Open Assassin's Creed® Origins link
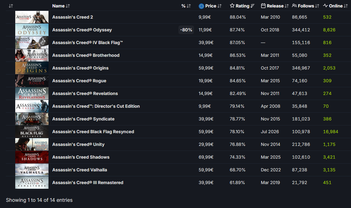The height and width of the screenshot is (208, 351). click(x=80, y=68)
